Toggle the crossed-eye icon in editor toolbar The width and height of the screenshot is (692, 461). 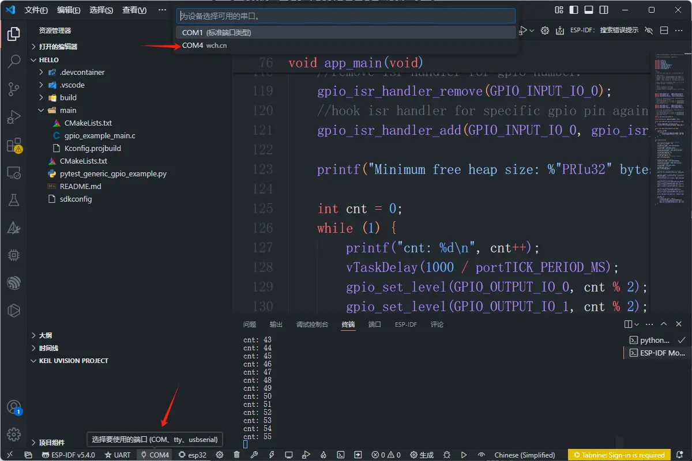click(x=649, y=31)
